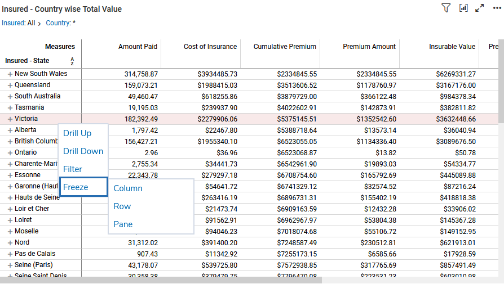The width and height of the screenshot is (504, 284).
Task: Choose Drill Up from context menu
Action: coord(77,133)
